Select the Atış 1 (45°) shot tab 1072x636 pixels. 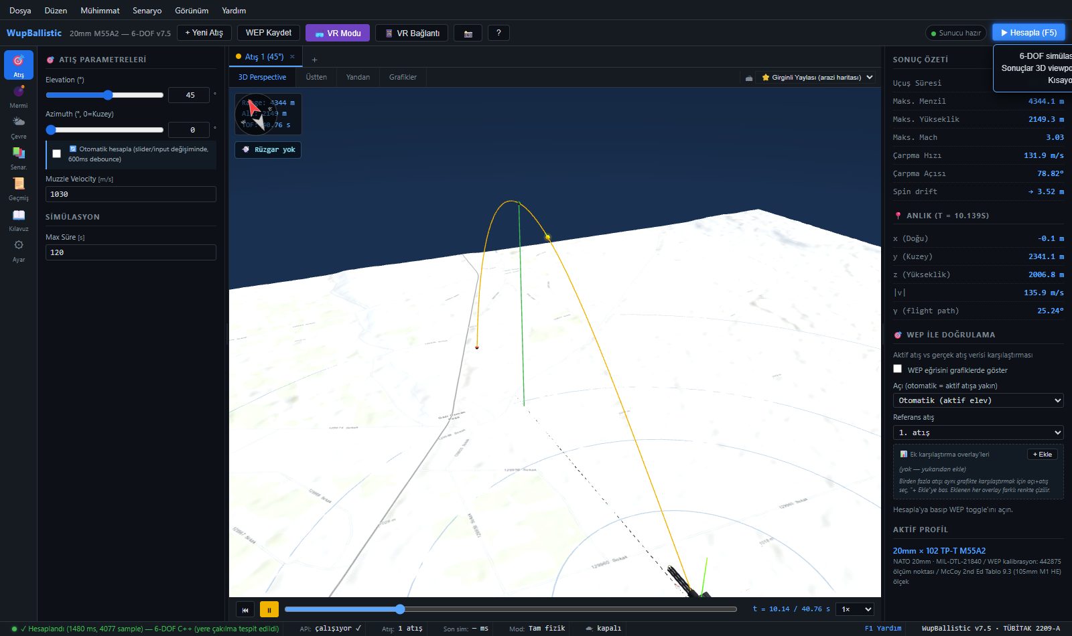(264, 57)
